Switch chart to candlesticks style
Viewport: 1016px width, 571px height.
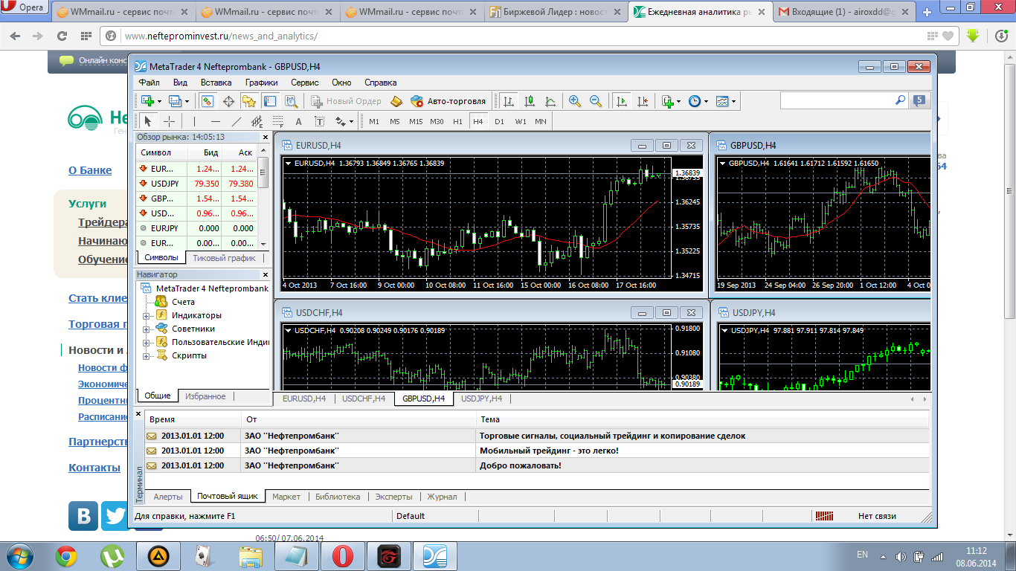click(x=530, y=101)
